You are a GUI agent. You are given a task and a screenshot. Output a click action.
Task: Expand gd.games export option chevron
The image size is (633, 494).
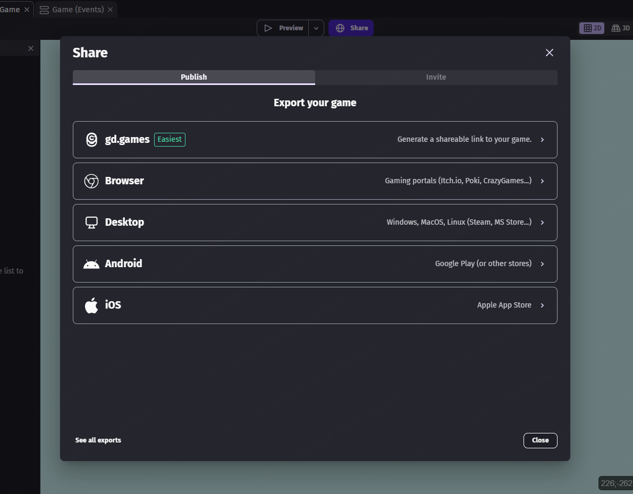(x=542, y=140)
